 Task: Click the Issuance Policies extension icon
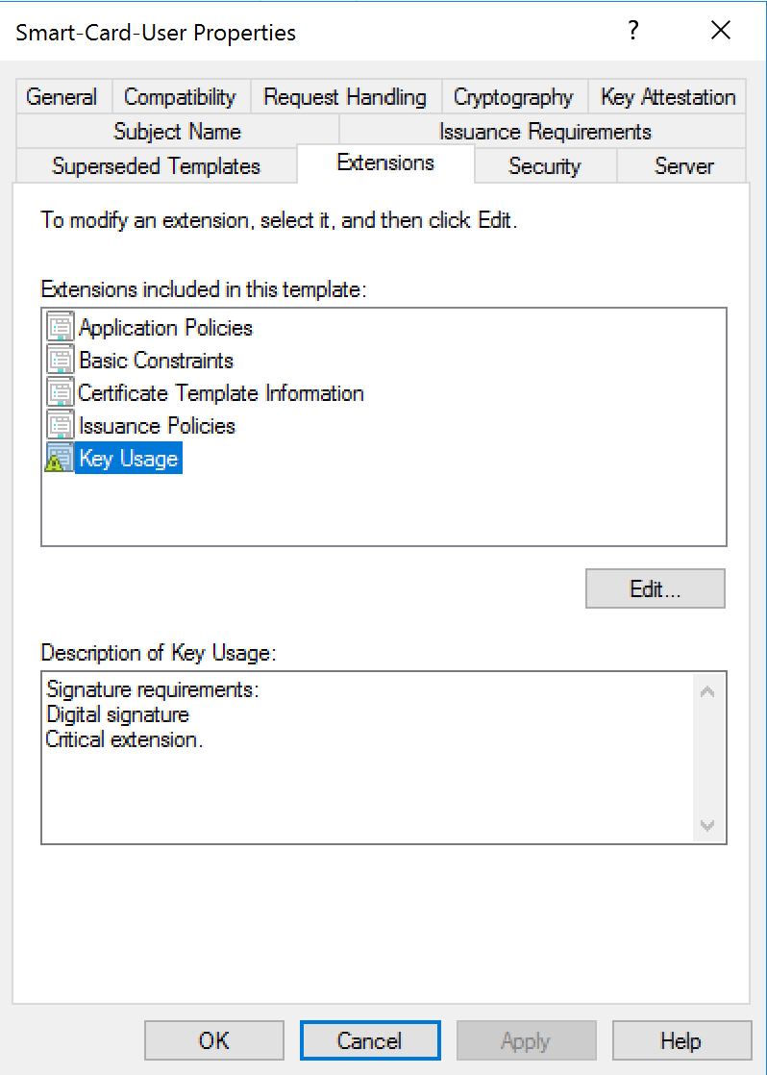pos(60,426)
